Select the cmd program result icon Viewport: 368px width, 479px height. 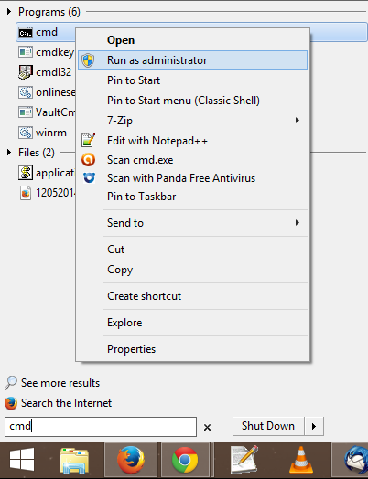coord(26,32)
